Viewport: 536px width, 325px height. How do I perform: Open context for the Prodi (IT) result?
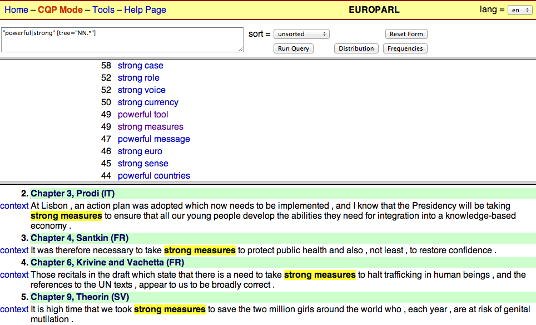(14, 205)
